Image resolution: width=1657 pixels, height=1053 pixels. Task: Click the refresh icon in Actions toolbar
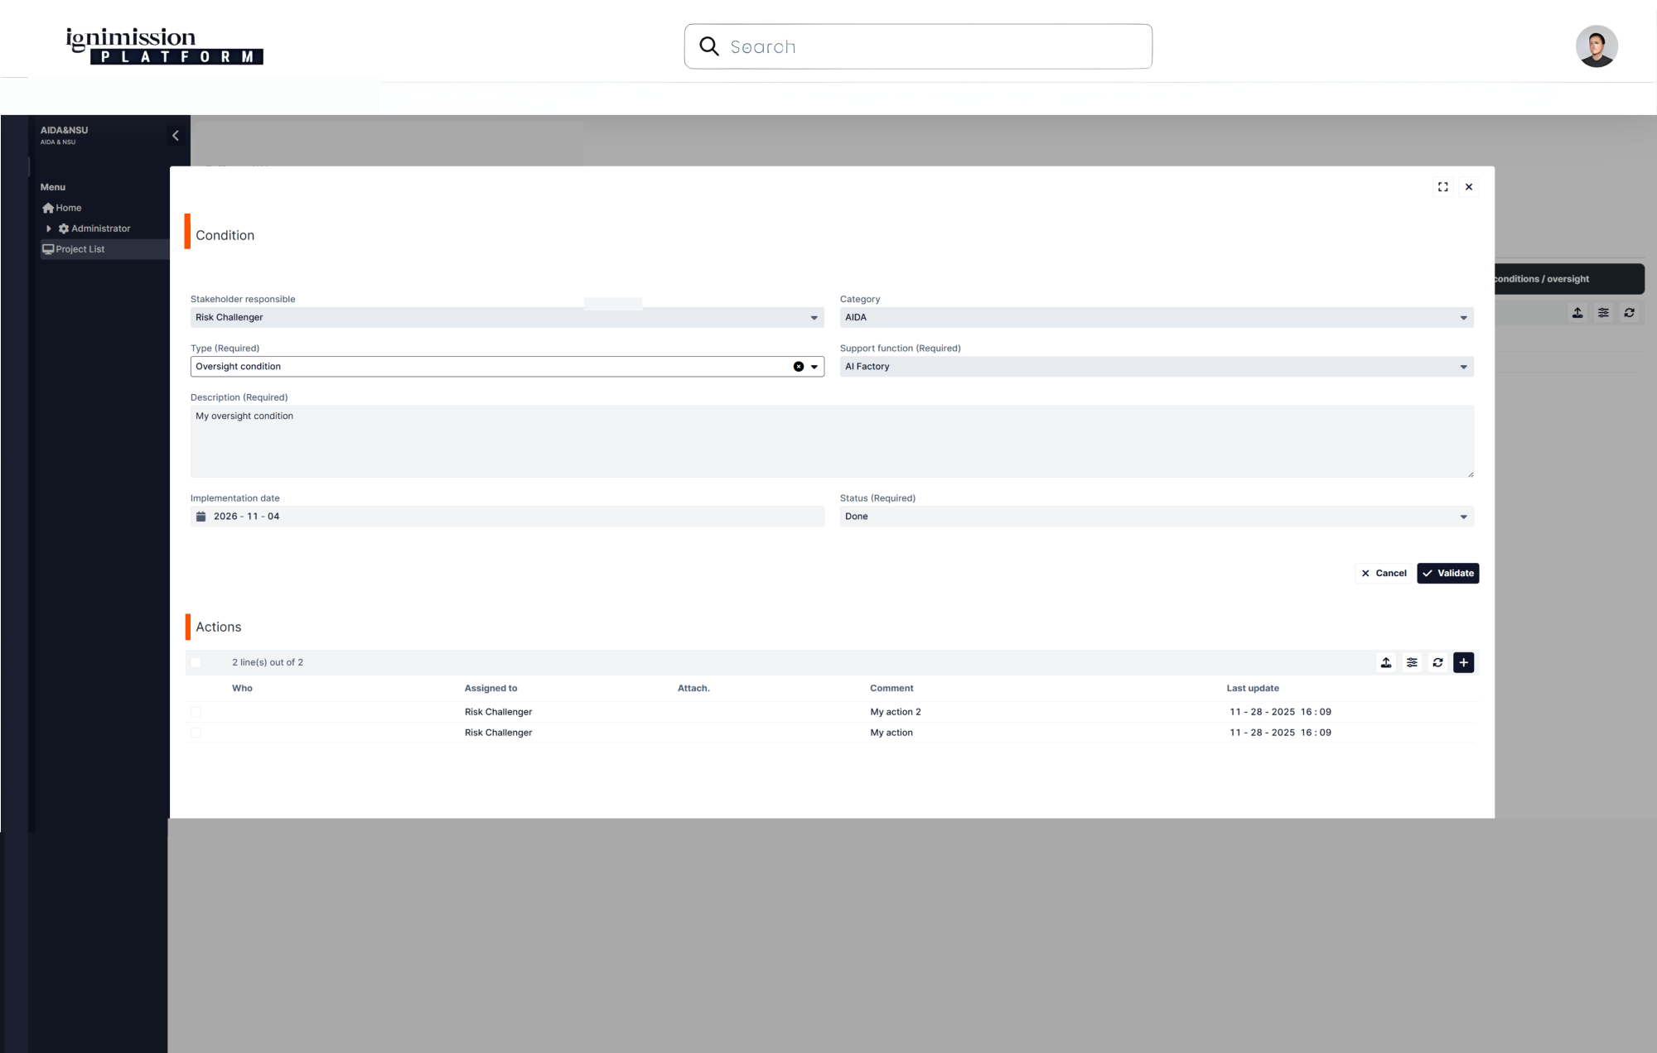1437,662
